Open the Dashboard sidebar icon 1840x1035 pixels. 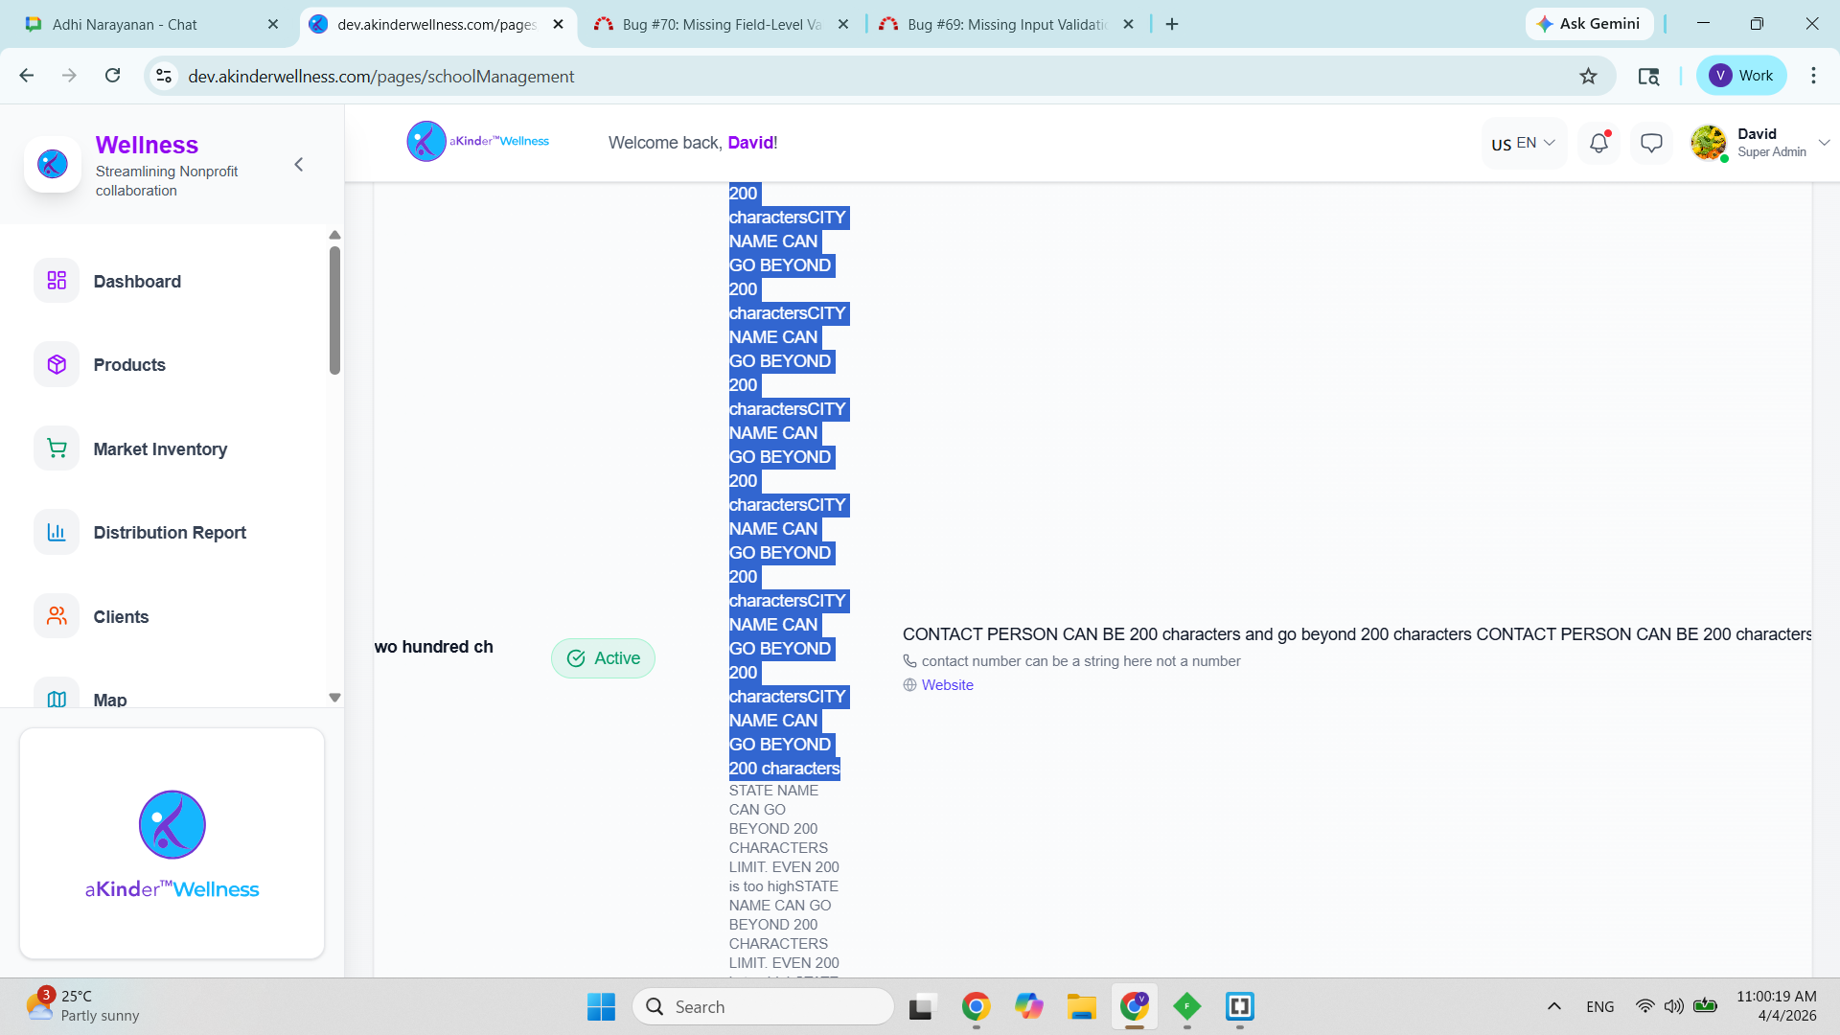point(57,281)
